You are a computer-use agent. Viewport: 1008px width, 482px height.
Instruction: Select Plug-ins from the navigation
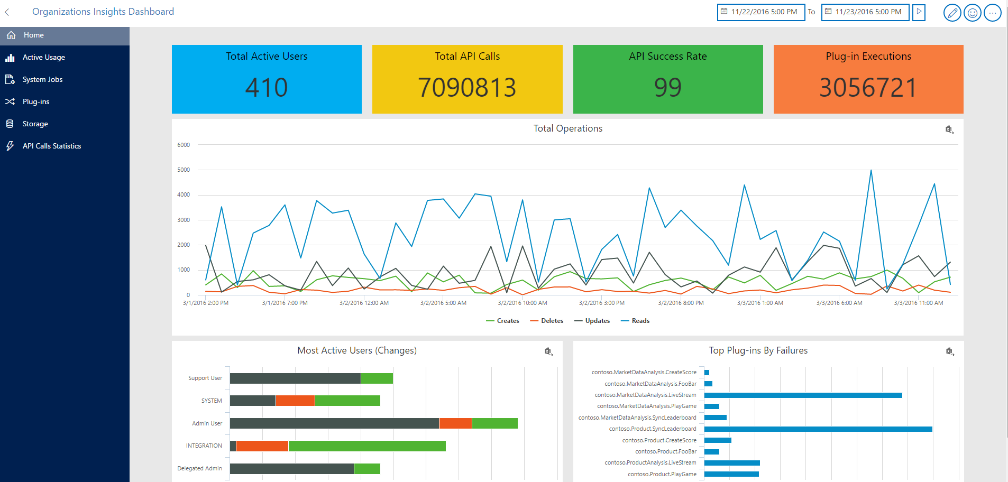pos(65,101)
